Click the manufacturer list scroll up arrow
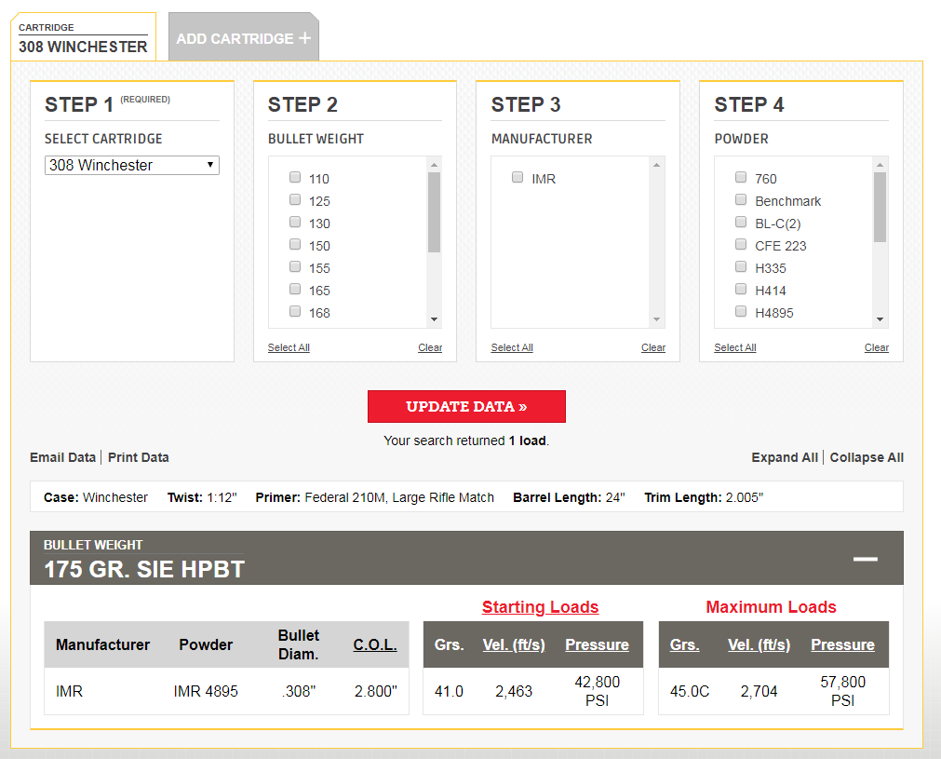The width and height of the screenshot is (941, 759). click(656, 165)
